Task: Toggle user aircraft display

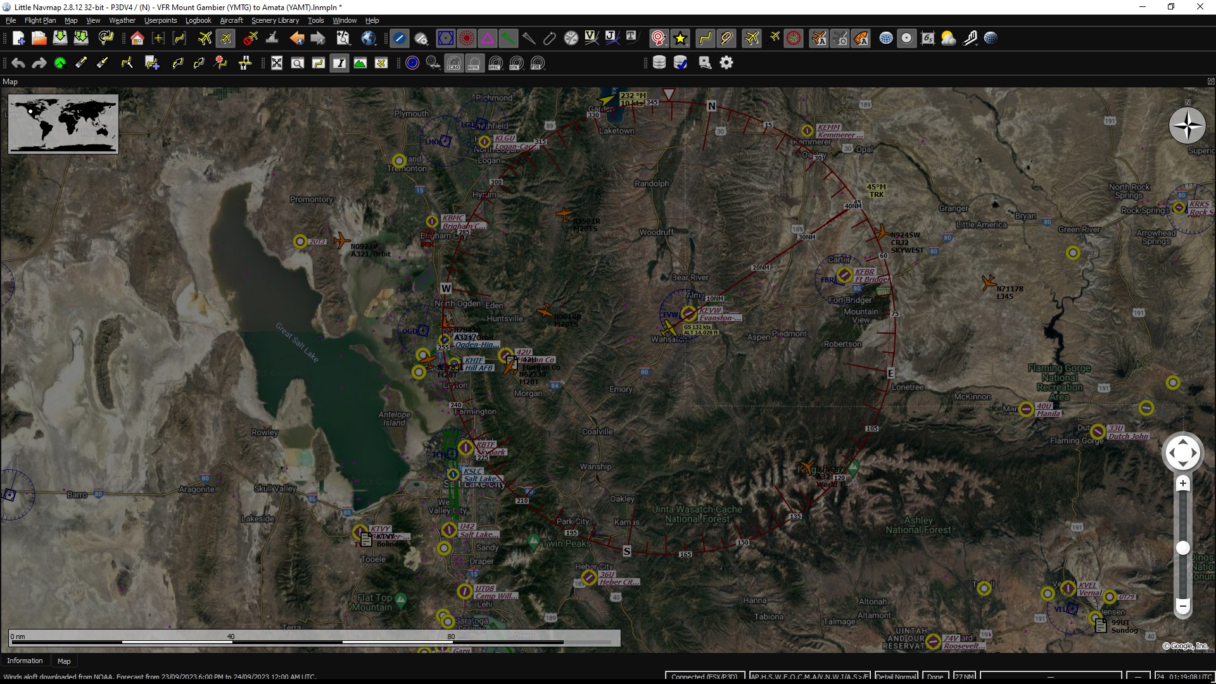Action: (752, 39)
